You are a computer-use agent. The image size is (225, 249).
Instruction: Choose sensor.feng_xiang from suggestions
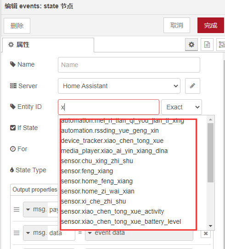pos(87,171)
